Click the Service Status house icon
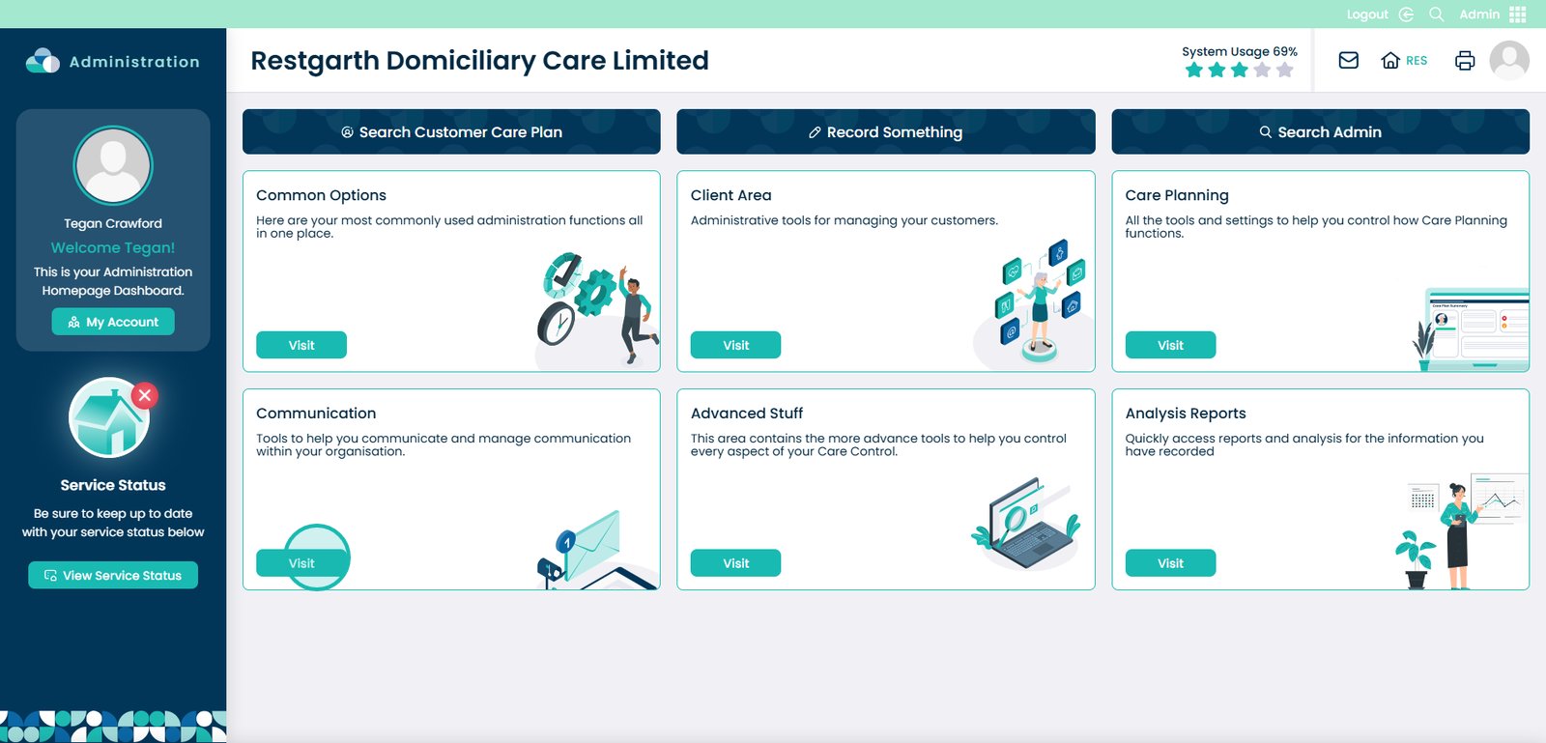Image resolution: width=1546 pixels, height=743 pixels. click(x=109, y=417)
